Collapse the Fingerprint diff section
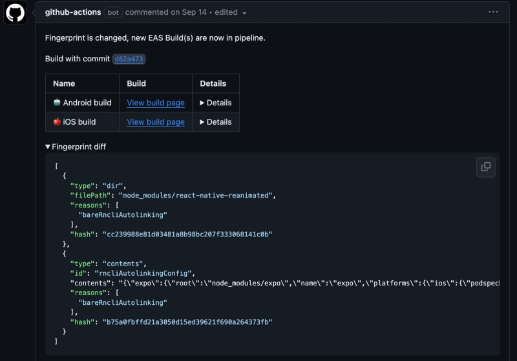Screen dimensions: 517x361 76,147
